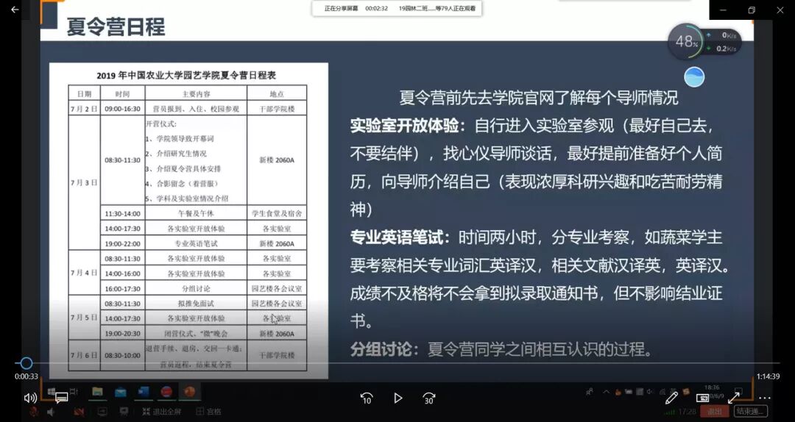Image resolution: width=795 pixels, height=422 pixels.
Task: Click the 7月6日 date cell
Action: (x=84, y=355)
